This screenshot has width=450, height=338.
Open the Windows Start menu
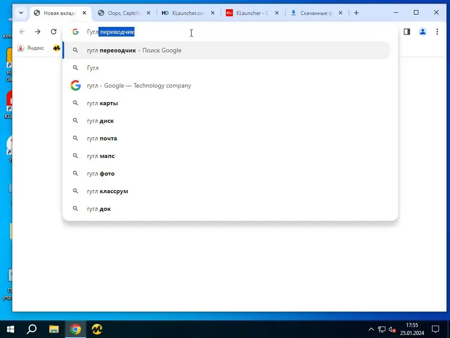[11, 329]
